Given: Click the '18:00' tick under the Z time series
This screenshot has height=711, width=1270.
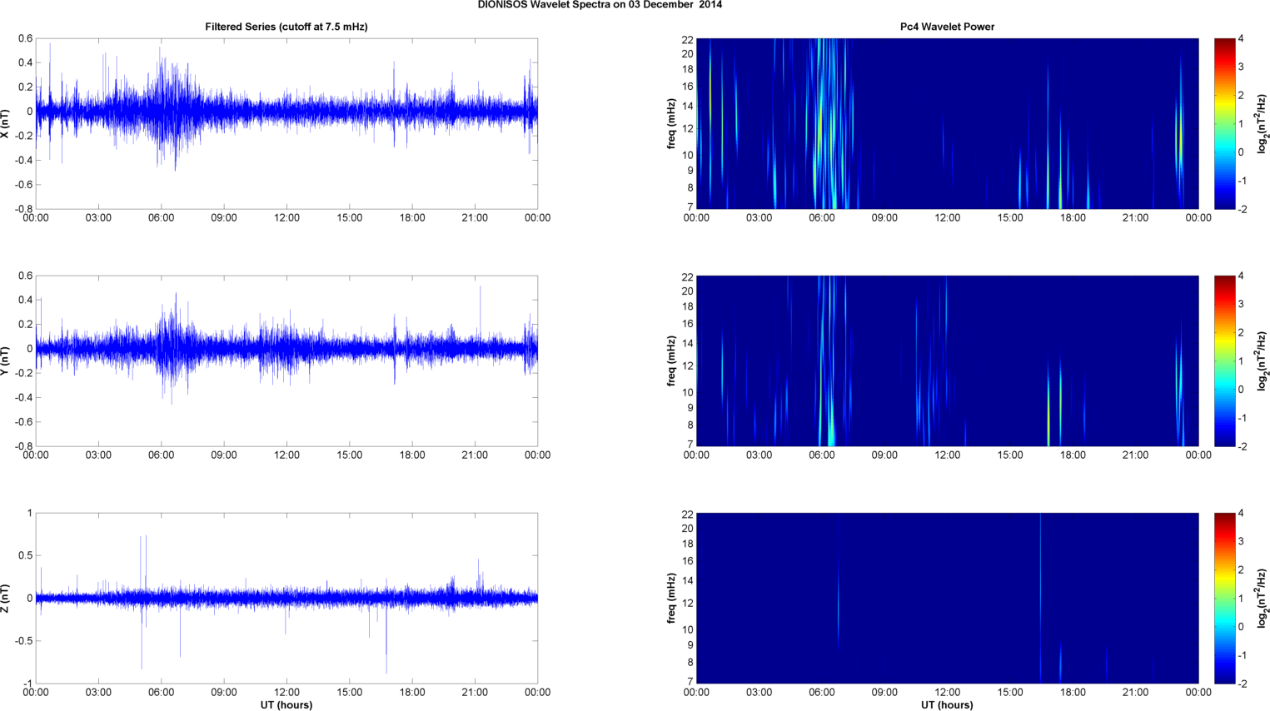Looking at the screenshot, I should (x=412, y=693).
